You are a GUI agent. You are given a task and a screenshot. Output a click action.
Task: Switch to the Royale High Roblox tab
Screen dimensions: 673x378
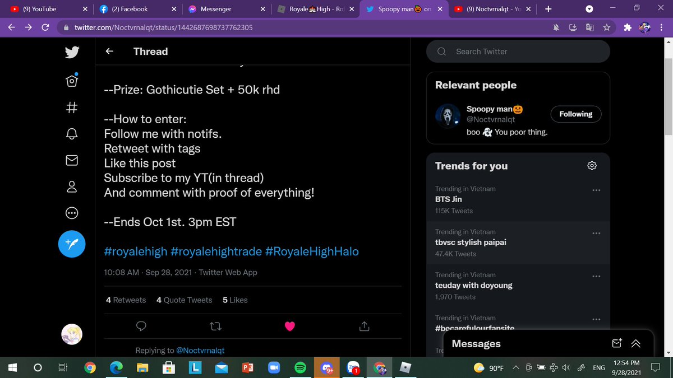tap(316, 9)
